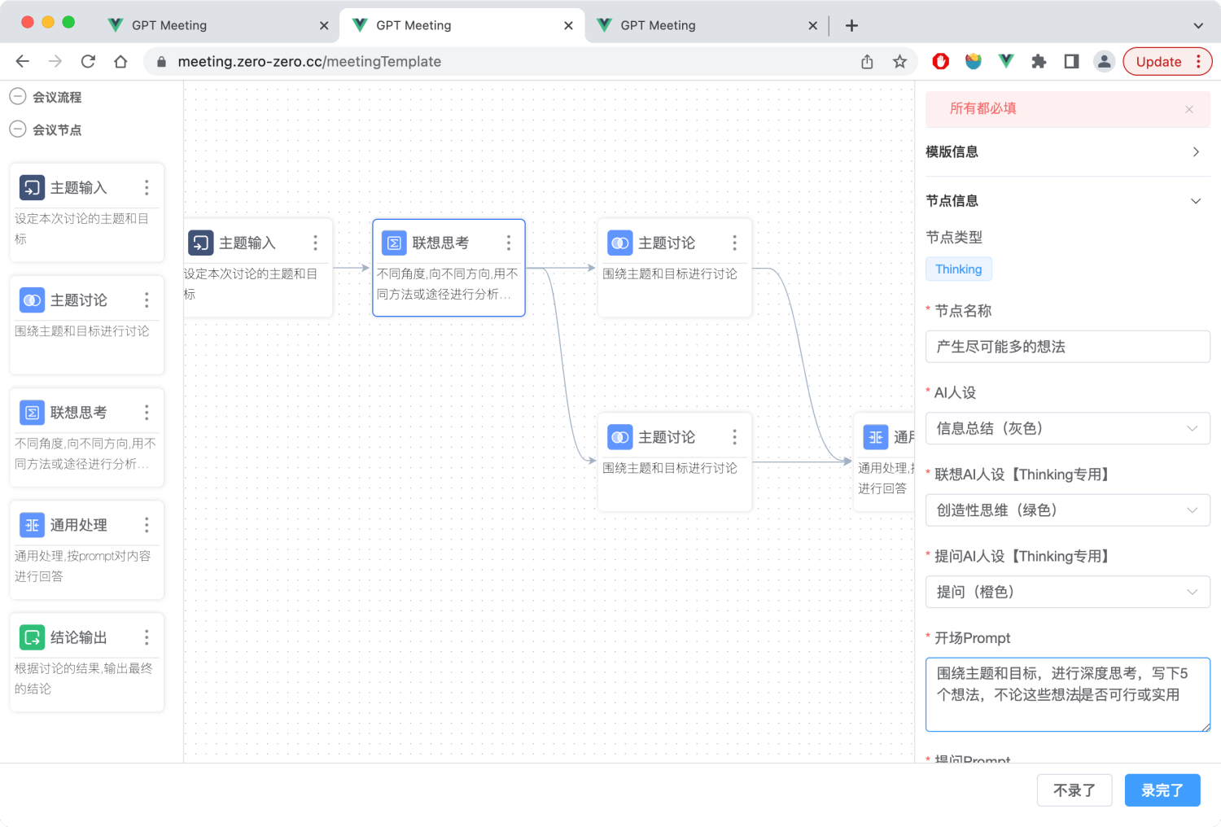Screen dimensions: 1221x827
Task: Click the 节点类型 label
Action: [x=954, y=237]
